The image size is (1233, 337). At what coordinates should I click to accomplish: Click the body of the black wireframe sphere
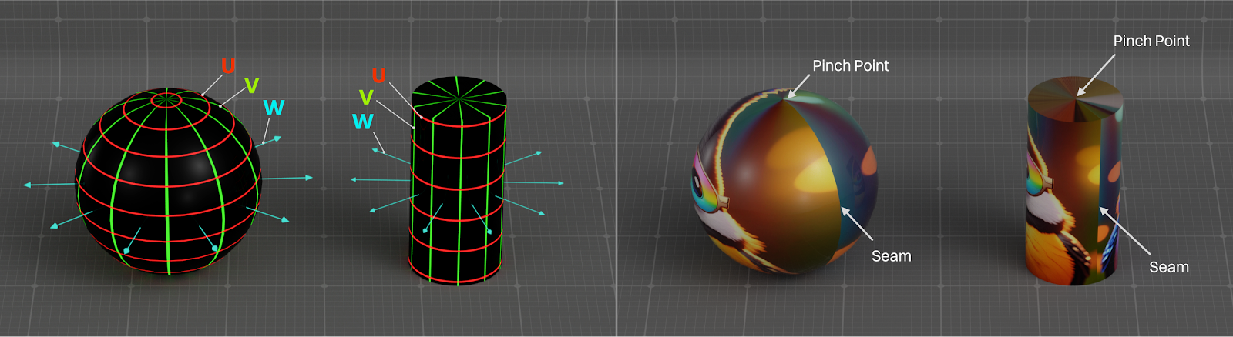[168, 192]
